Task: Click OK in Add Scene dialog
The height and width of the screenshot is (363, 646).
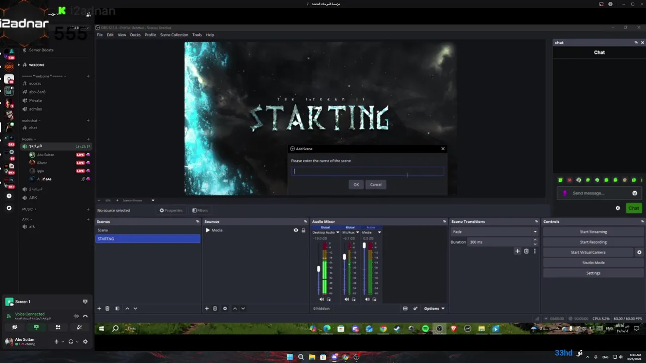Action: (x=356, y=185)
